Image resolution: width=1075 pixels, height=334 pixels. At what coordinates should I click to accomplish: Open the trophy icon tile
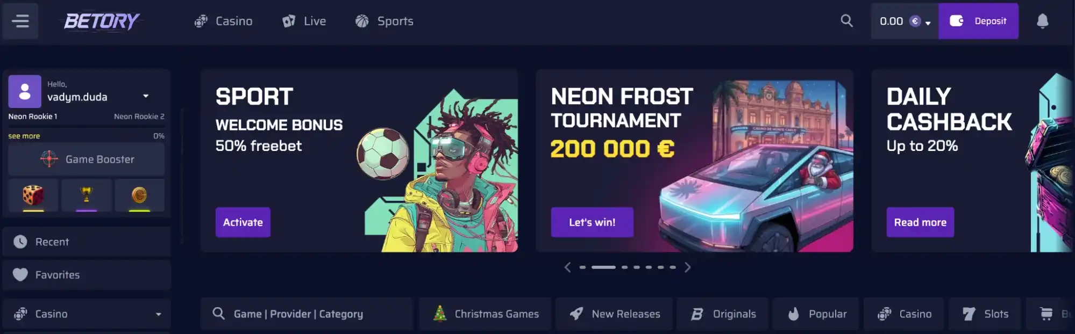click(x=87, y=195)
